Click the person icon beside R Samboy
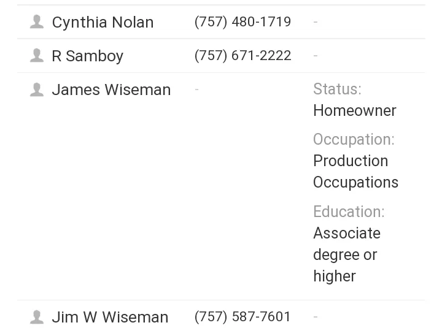 (37, 55)
